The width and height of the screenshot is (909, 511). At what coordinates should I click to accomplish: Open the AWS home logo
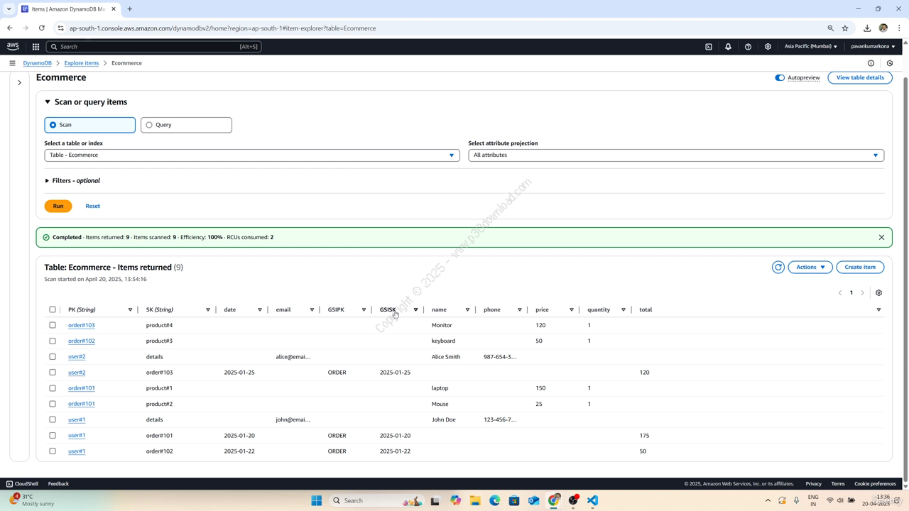point(13,46)
